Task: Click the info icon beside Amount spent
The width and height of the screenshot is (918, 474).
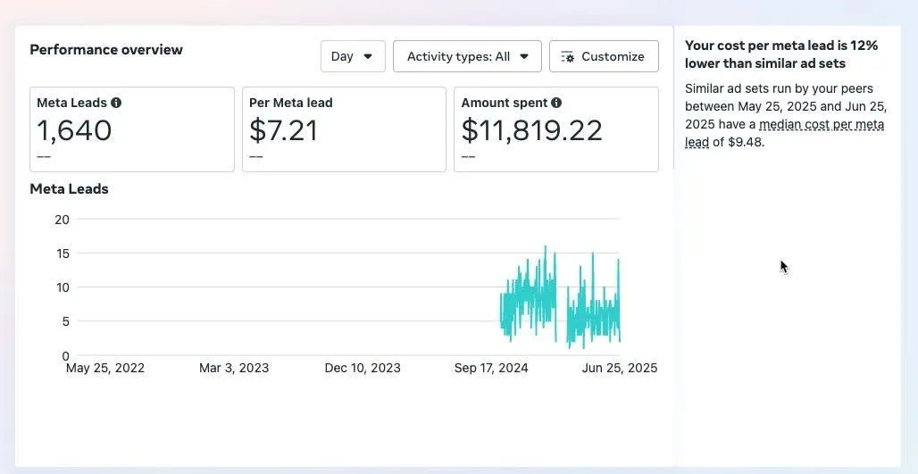Action: tap(556, 103)
